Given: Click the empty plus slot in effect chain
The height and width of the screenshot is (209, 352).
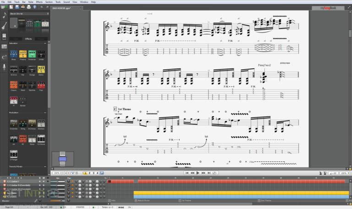Looking at the screenshot, I should click(x=14, y=23).
